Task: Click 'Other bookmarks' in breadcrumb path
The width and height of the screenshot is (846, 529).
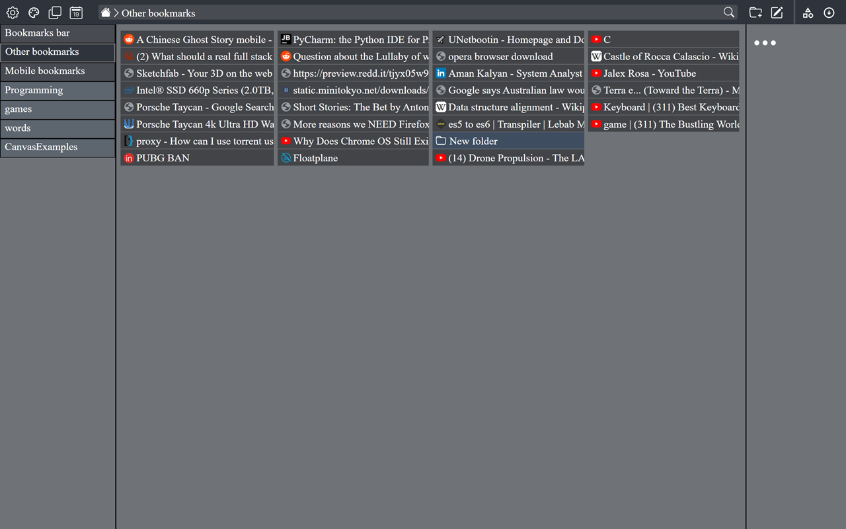Action: (x=159, y=13)
